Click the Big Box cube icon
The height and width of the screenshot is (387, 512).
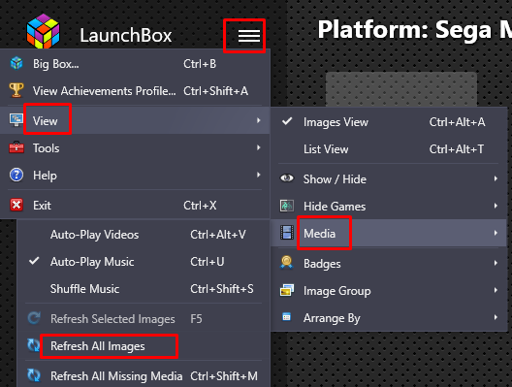coord(16,63)
